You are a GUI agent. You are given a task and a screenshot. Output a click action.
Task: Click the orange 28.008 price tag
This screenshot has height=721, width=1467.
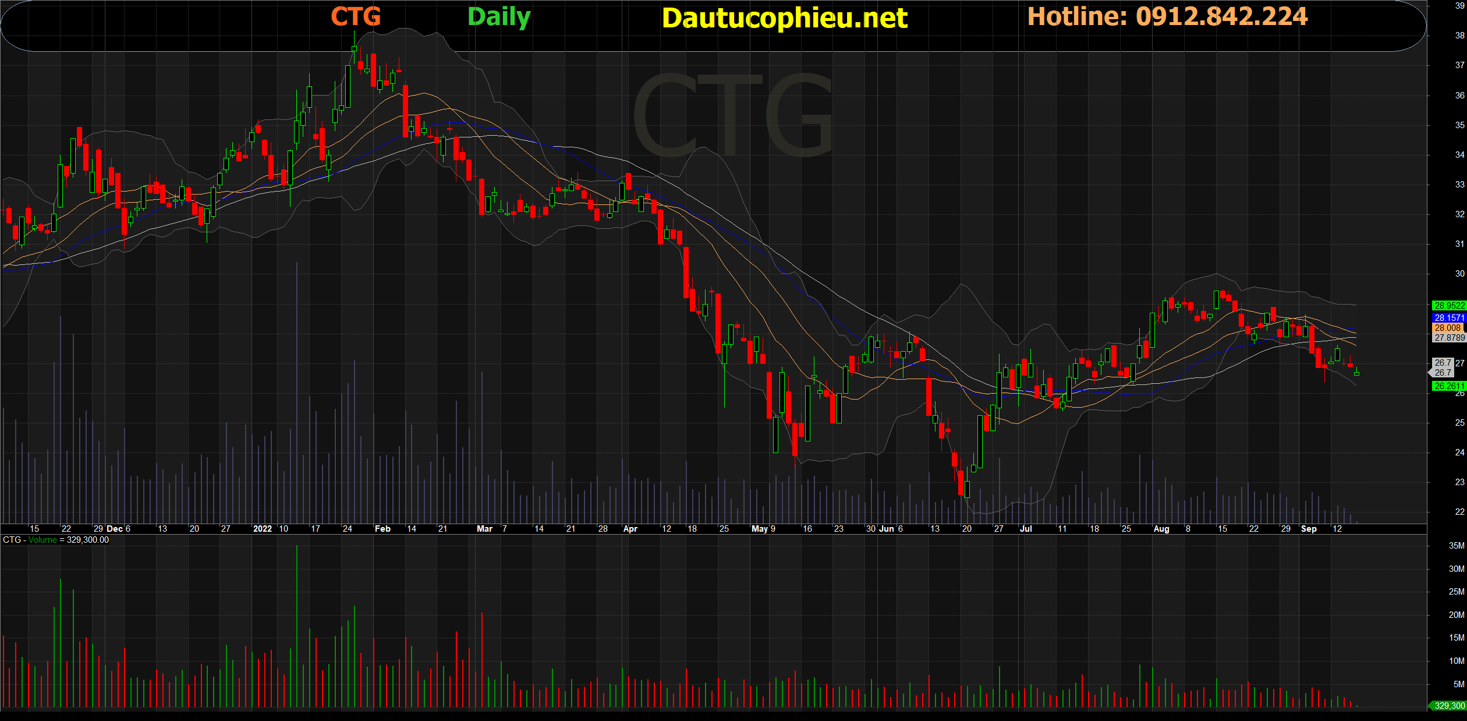click(x=1447, y=327)
